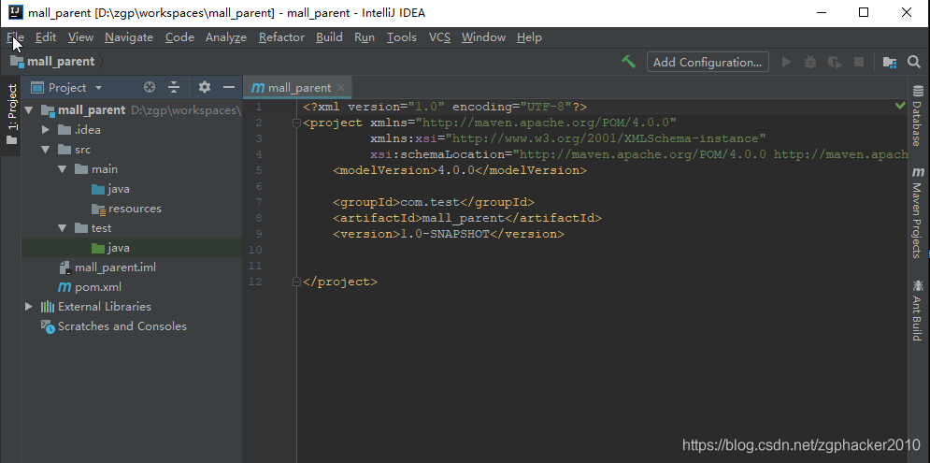Click the Scroll from Source target icon

tap(150, 87)
